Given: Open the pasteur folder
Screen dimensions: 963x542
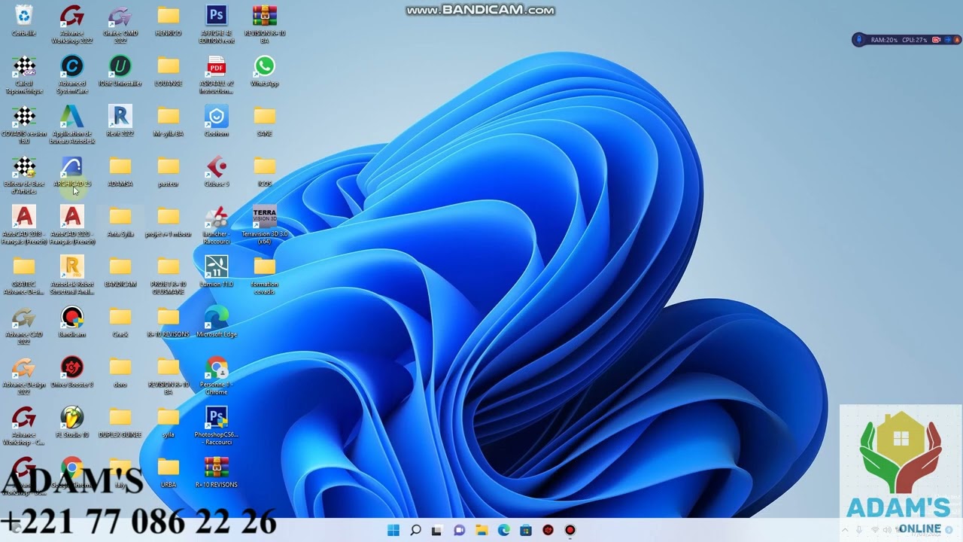Looking at the screenshot, I should pyautogui.click(x=169, y=172).
